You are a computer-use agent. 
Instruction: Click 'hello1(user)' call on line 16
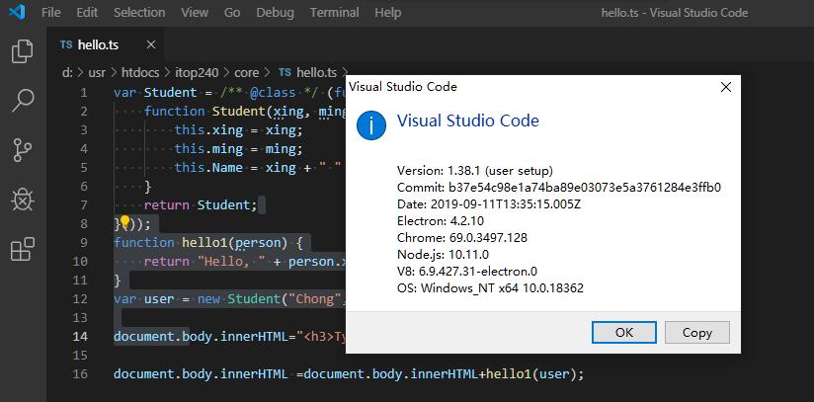click(x=531, y=374)
